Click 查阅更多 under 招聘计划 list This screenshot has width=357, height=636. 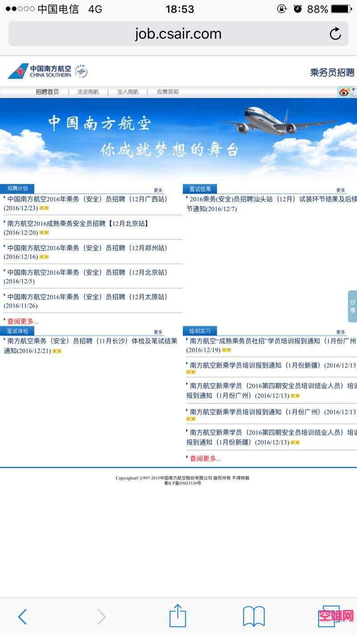23,321
